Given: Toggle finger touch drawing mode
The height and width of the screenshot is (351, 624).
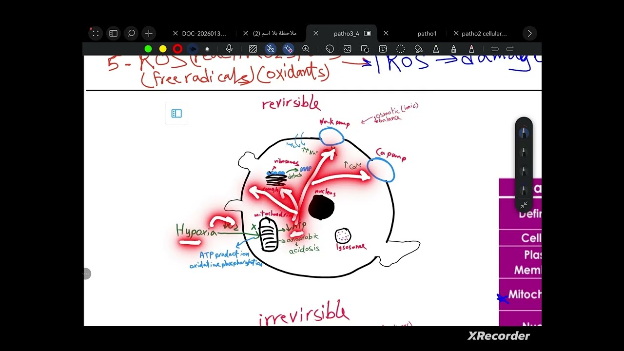Looking at the screenshot, I should click(x=271, y=49).
